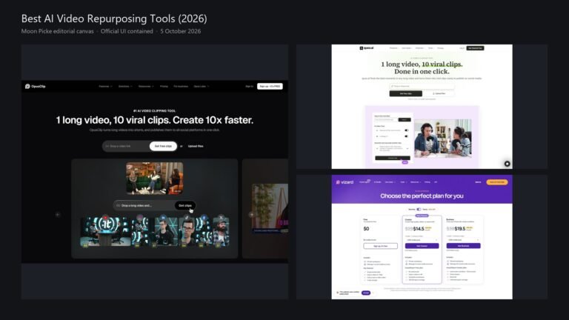Click the Vizard logo in purple header
Image resolution: width=569 pixels, height=320 pixels.
pyautogui.click(x=345, y=182)
